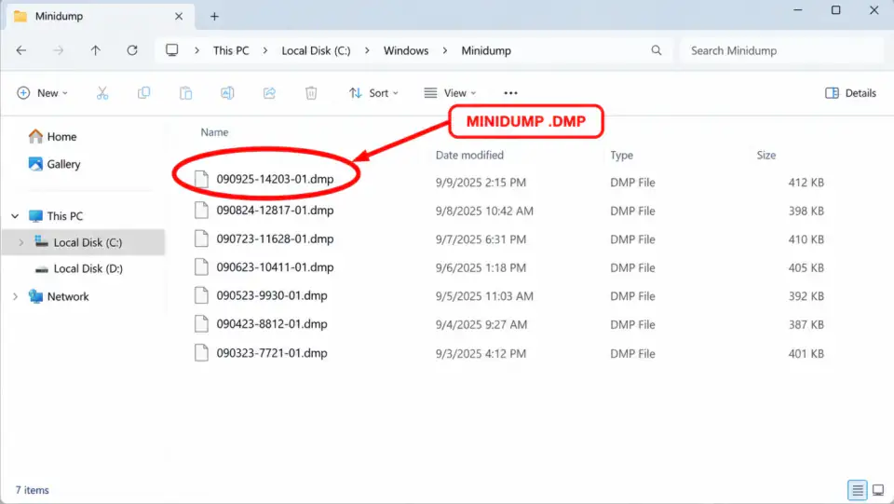894x504 pixels.
Task: Sort by Date modified column header
Action: click(x=469, y=155)
